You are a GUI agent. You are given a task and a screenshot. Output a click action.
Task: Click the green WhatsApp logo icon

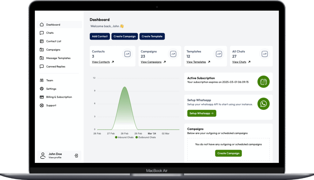coord(263,104)
